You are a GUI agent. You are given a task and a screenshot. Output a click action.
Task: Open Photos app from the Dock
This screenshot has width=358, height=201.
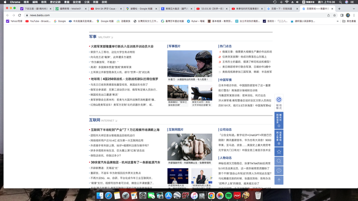[220, 196]
